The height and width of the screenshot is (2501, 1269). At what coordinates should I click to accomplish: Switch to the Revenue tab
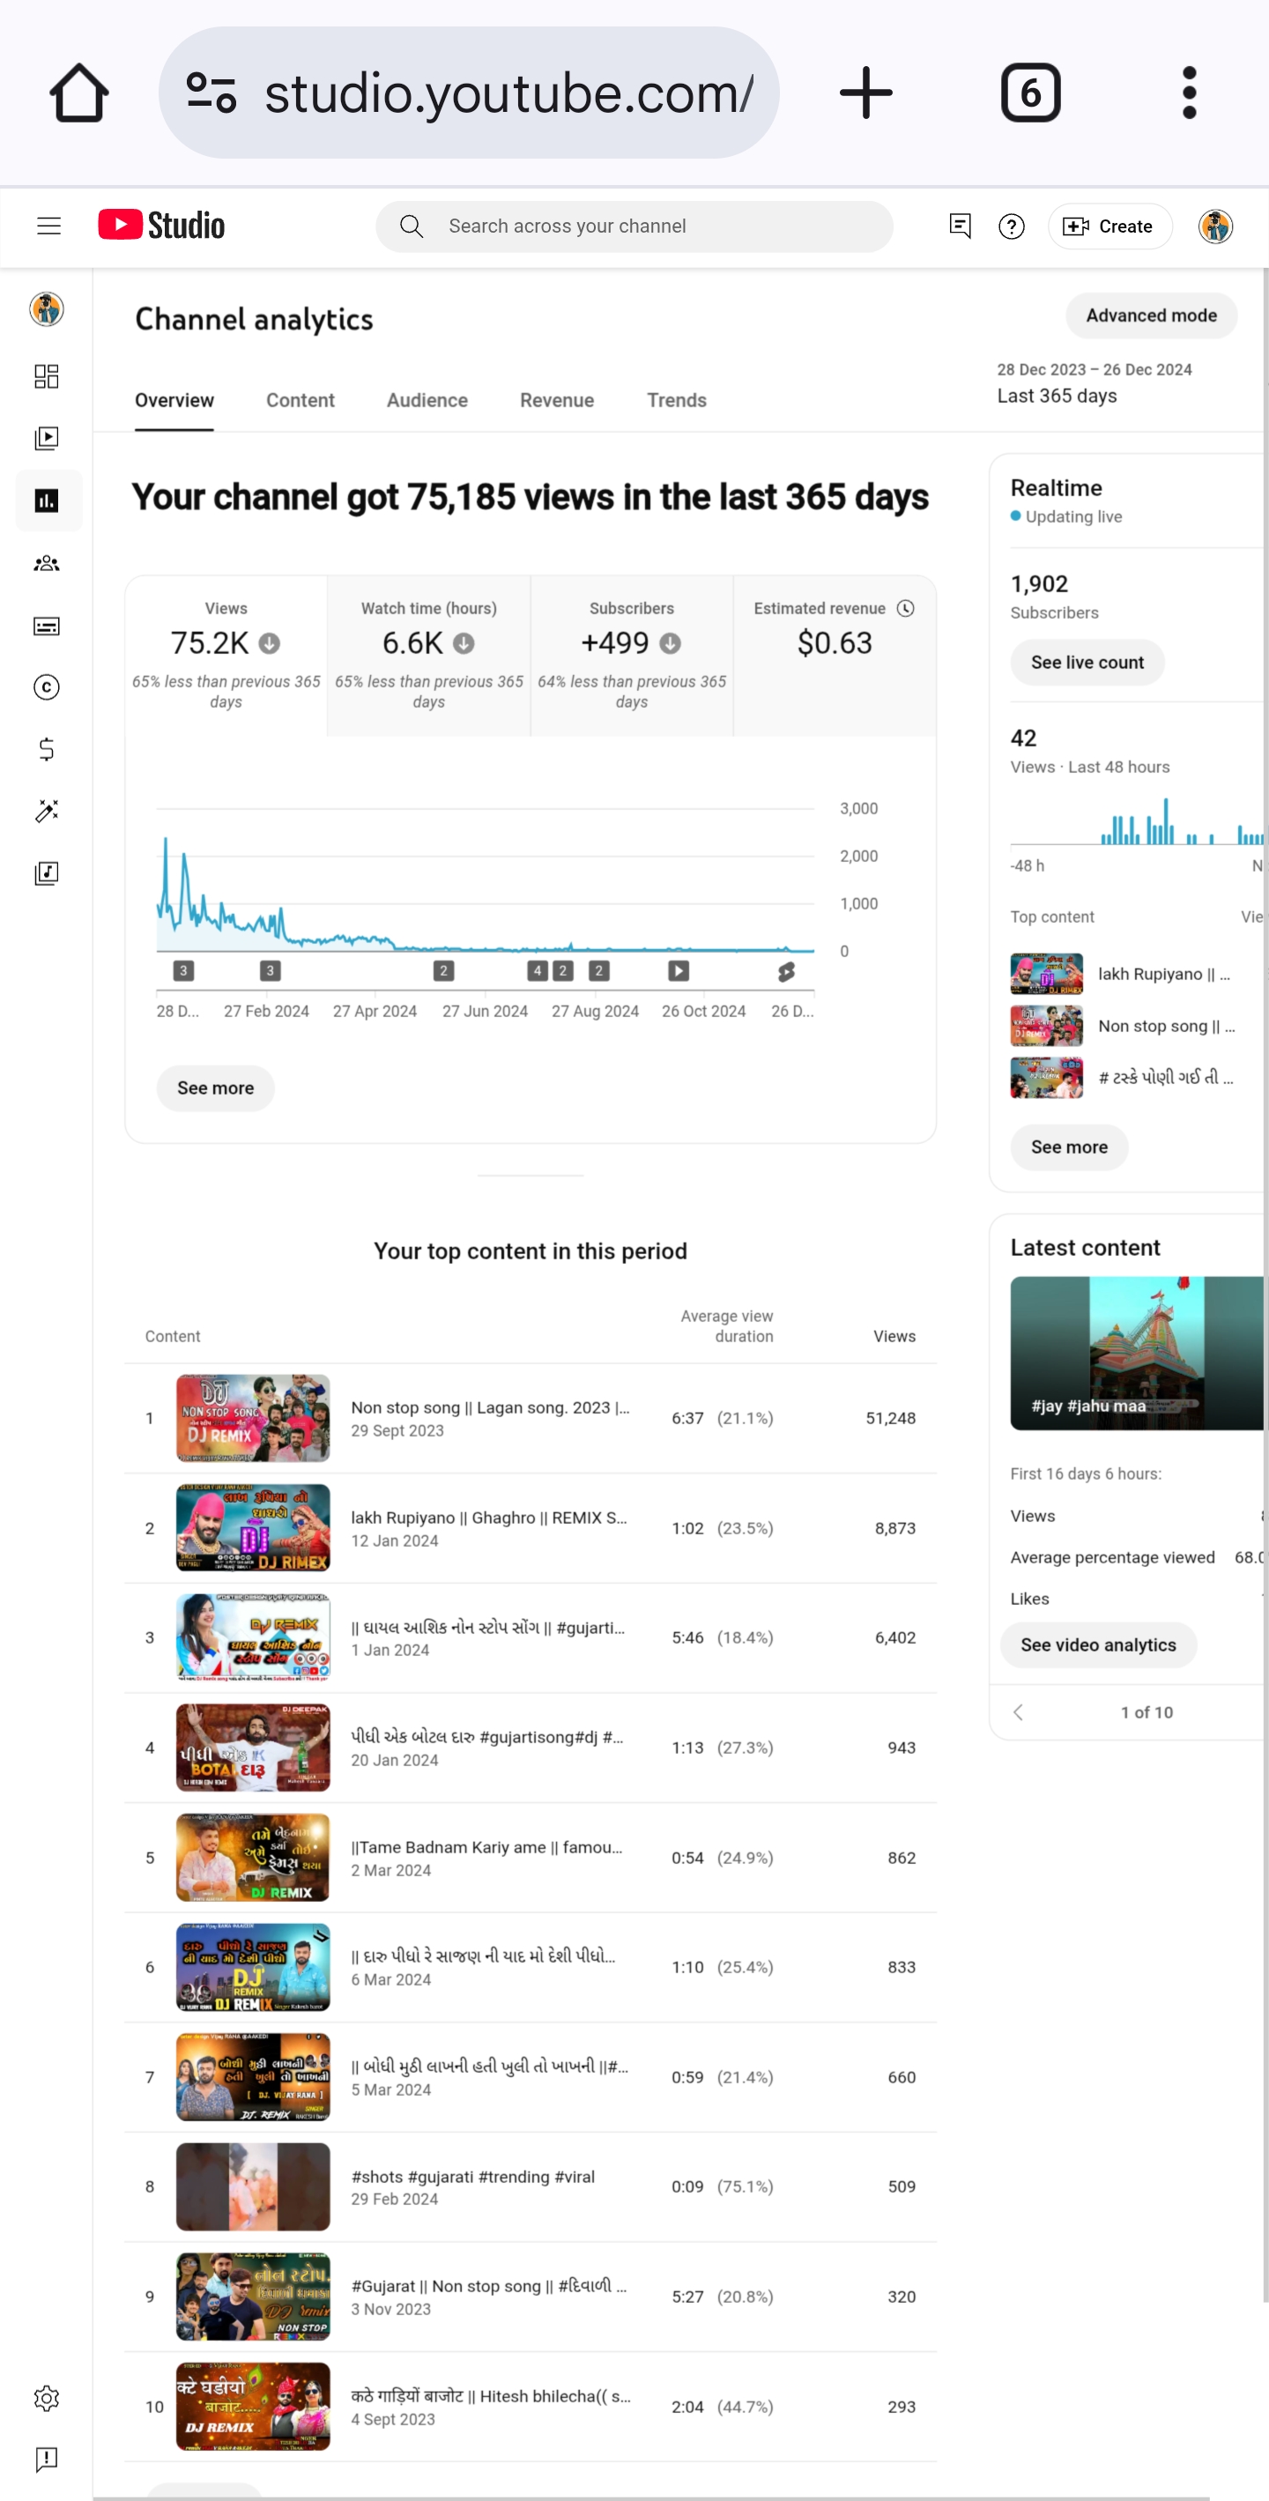pos(557,400)
